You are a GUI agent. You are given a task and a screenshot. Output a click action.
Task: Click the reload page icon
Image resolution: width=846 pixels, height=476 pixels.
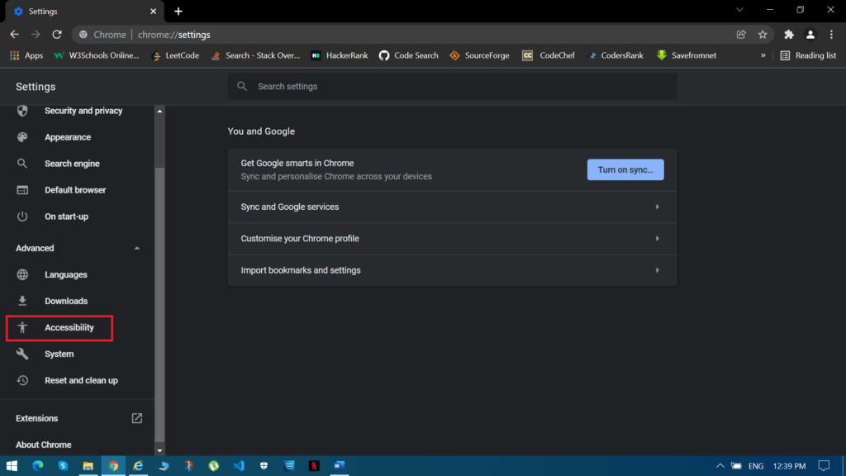[57, 35]
